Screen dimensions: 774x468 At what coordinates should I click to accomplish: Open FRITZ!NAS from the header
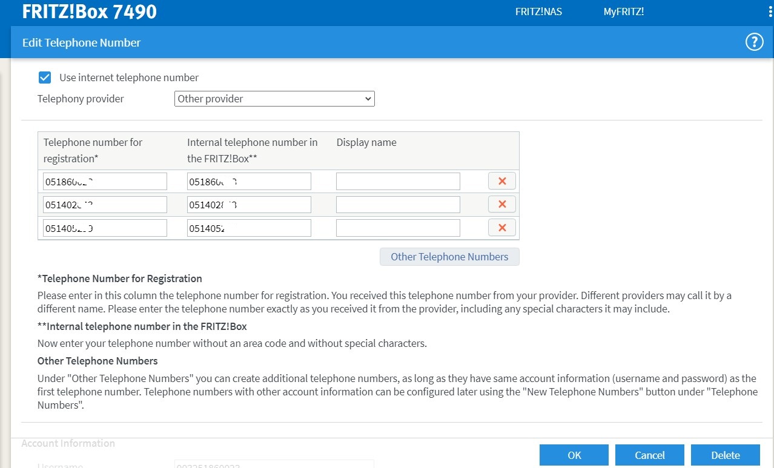click(x=538, y=12)
